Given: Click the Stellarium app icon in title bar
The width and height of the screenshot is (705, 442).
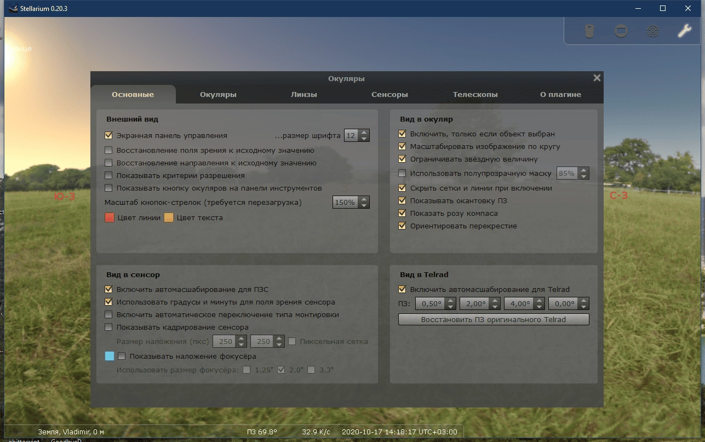Looking at the screenshot, I should tap(13, 9).
